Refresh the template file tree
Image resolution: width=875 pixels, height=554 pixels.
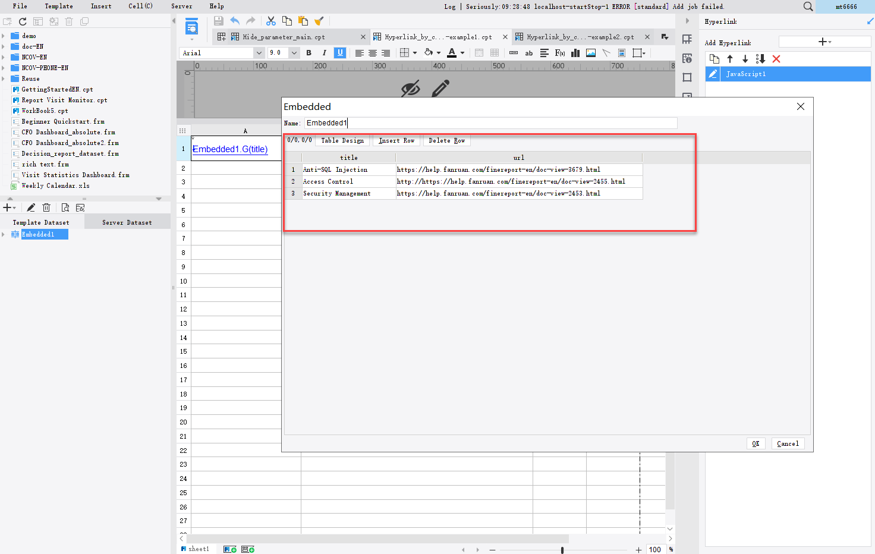[23, 21]
